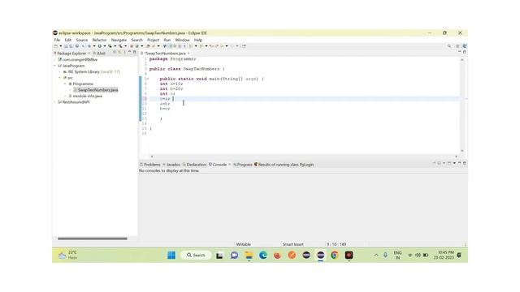Image resolution: width=520 pixels, height=292 pixels.
Task: Click the taskbar Search box
Action: (196, 255)
